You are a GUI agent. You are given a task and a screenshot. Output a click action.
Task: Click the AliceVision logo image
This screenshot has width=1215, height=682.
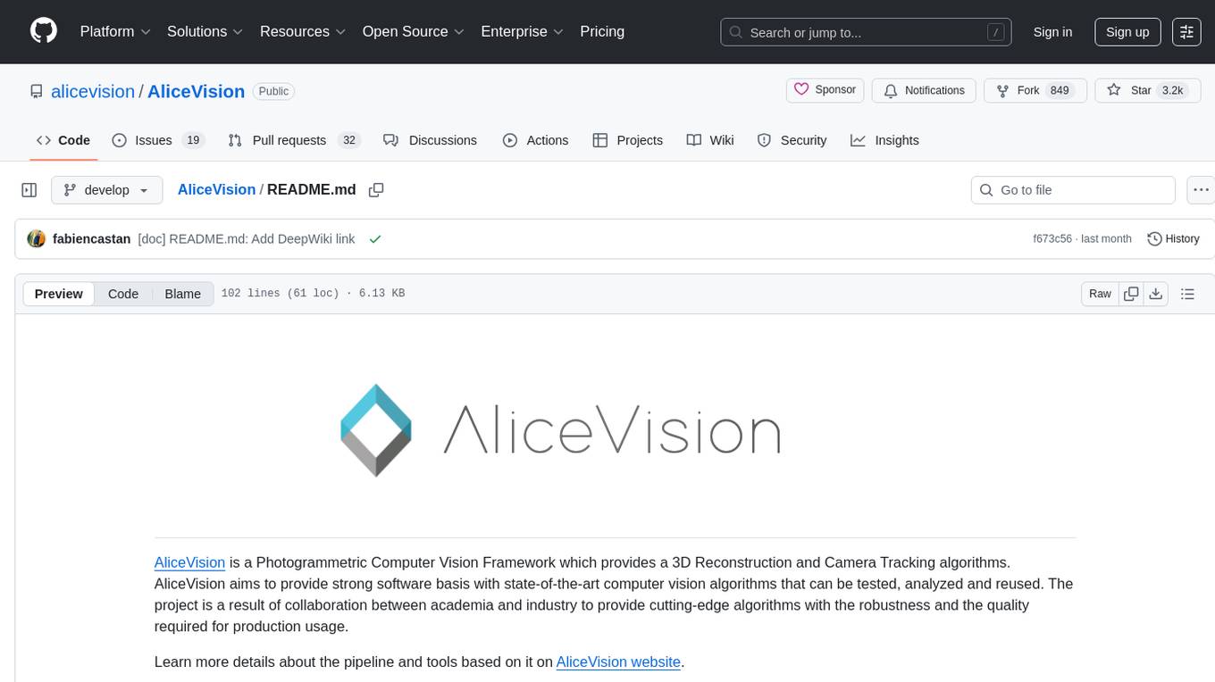click(561, 430)
